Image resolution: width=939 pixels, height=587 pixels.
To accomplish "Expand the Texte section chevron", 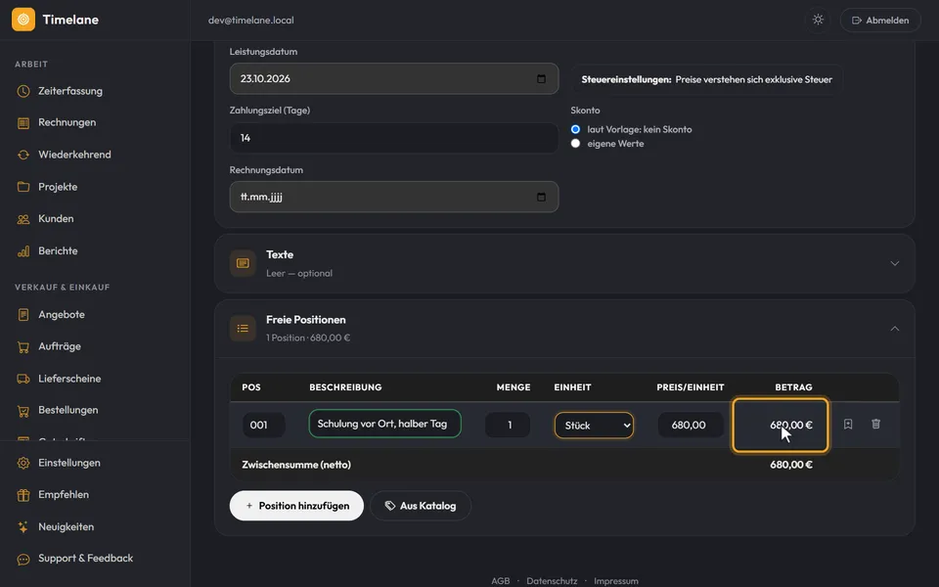I will click(x=895, y=263).
